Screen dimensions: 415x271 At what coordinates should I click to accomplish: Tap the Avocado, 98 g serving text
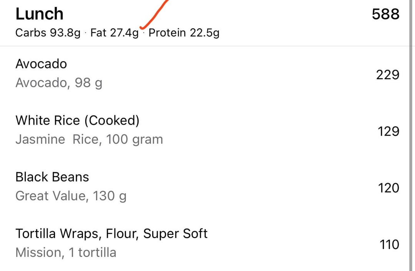(x=59, y=83)
